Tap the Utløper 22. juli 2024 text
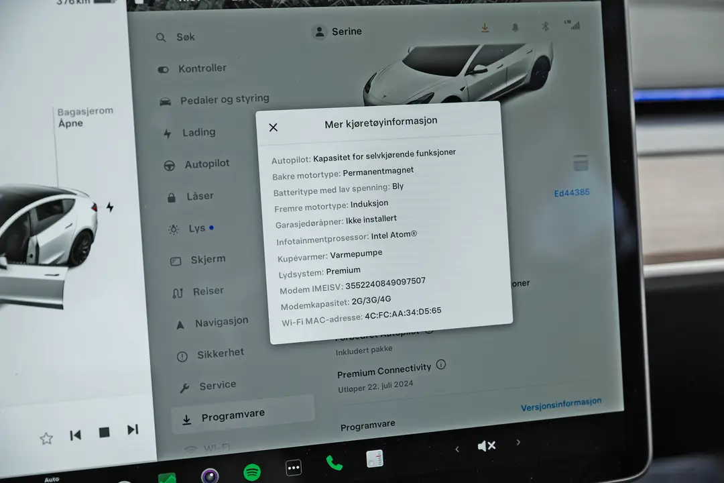Image resolution: width=724 pixels, height=483 pixels. [375, 387]
